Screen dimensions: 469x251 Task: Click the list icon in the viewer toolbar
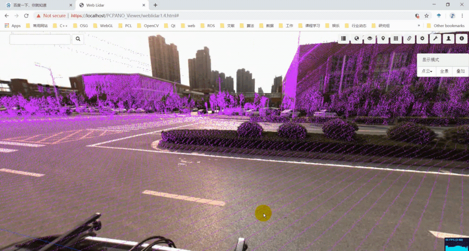[343, 39]
